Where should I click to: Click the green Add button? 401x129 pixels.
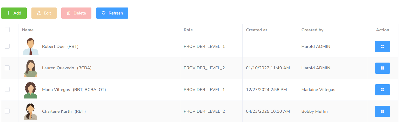pyautogui.click(x=14, y=13)
